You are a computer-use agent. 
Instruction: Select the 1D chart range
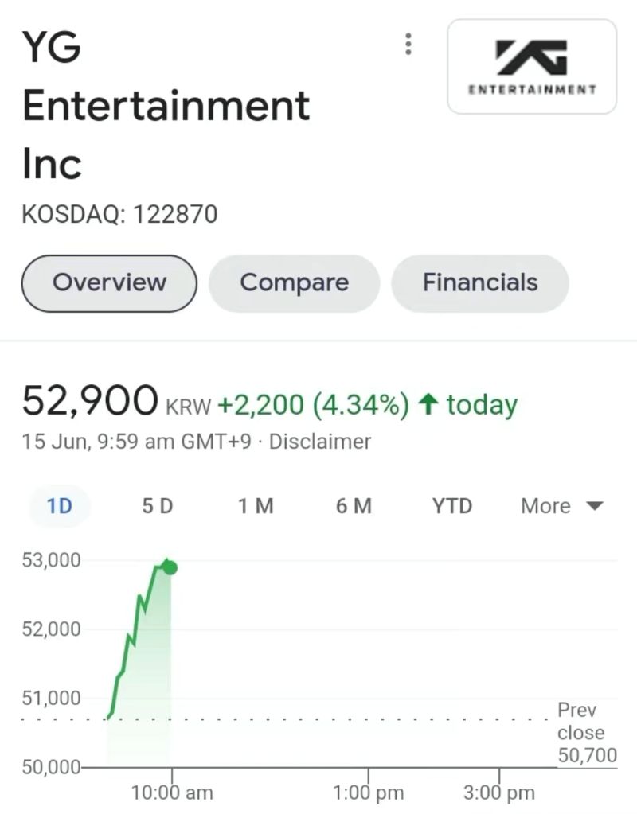(x=60, y=506)
